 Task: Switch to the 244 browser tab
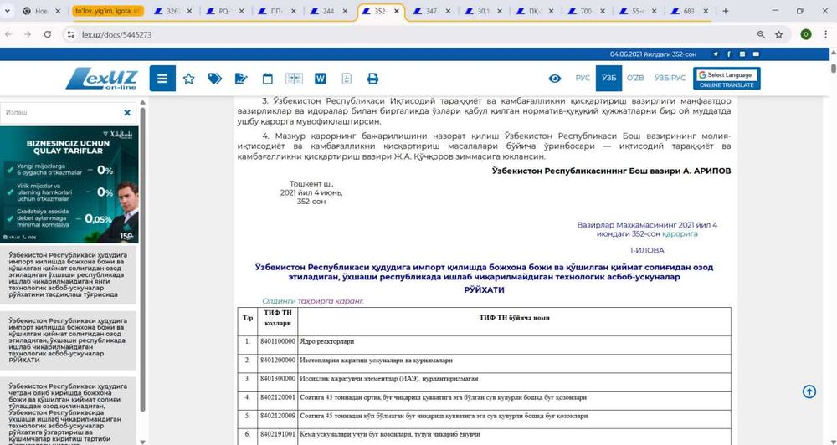pyautogui.click(x=328, y=11)
